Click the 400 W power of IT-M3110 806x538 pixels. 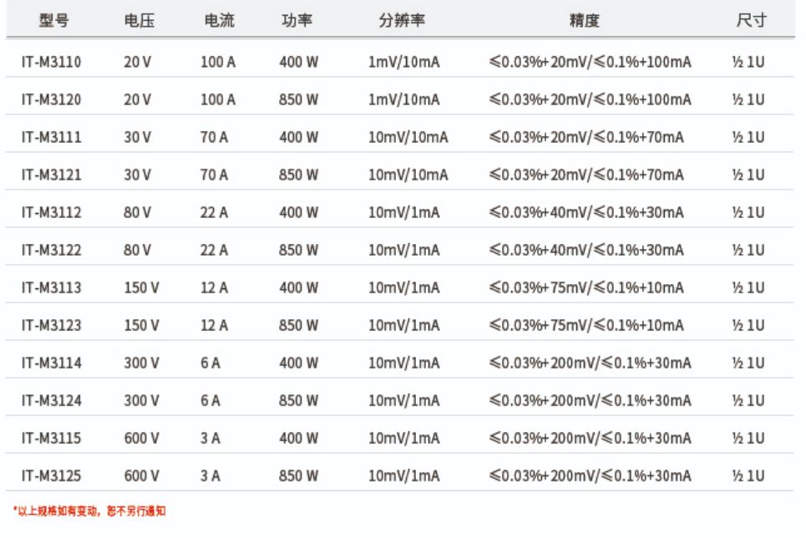click(299, 62)
